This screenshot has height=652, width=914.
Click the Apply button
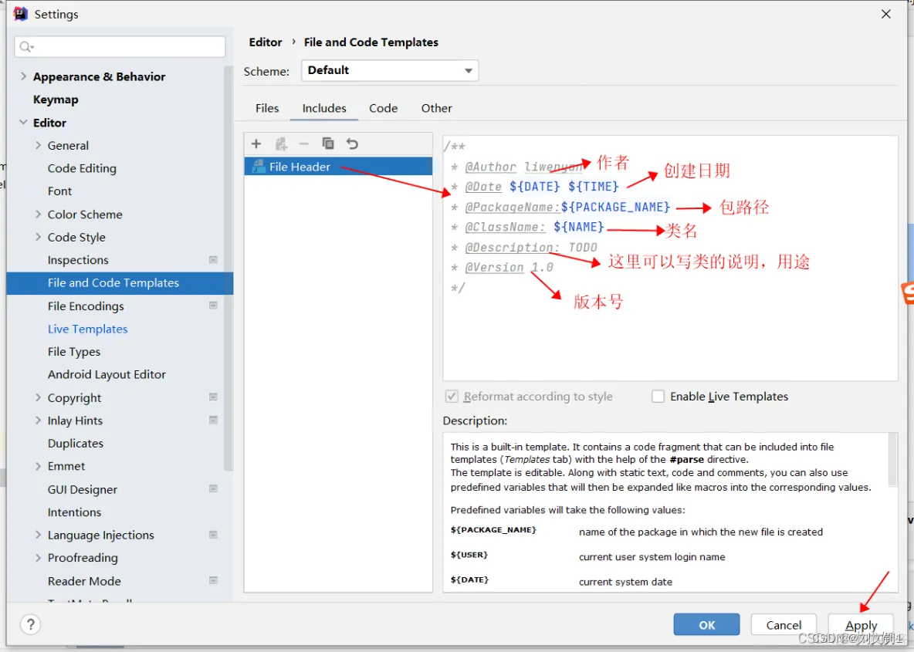(x=861, y=625)
